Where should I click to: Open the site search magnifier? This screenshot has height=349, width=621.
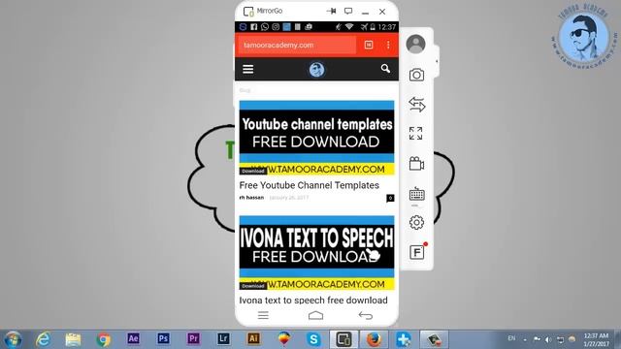click(x=385, y=69)
